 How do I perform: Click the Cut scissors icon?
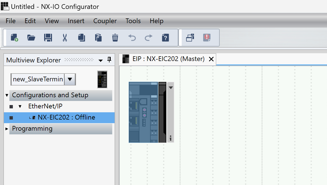(65, 38)
